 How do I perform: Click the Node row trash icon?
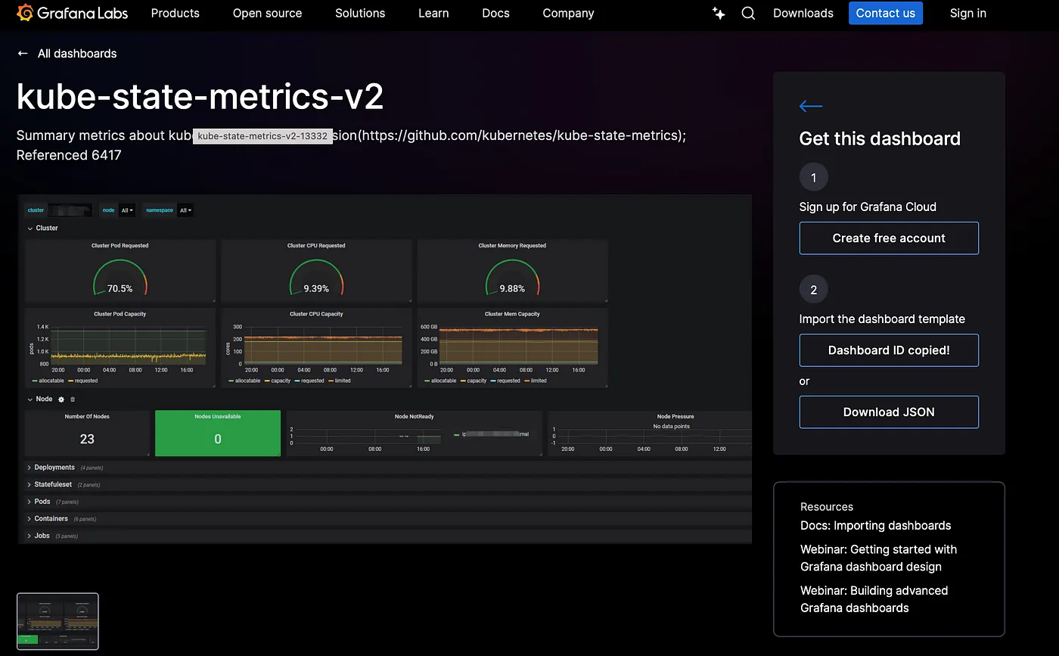pyautogui.click(x=73, y=399)
